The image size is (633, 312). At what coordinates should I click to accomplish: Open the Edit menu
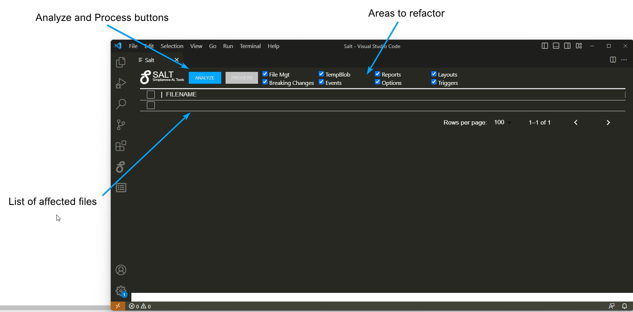pyautogui.click(x=149, y=46)
